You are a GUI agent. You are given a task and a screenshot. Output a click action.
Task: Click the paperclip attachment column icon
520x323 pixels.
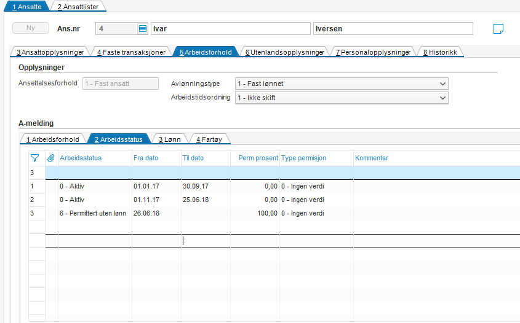[50, 158]
